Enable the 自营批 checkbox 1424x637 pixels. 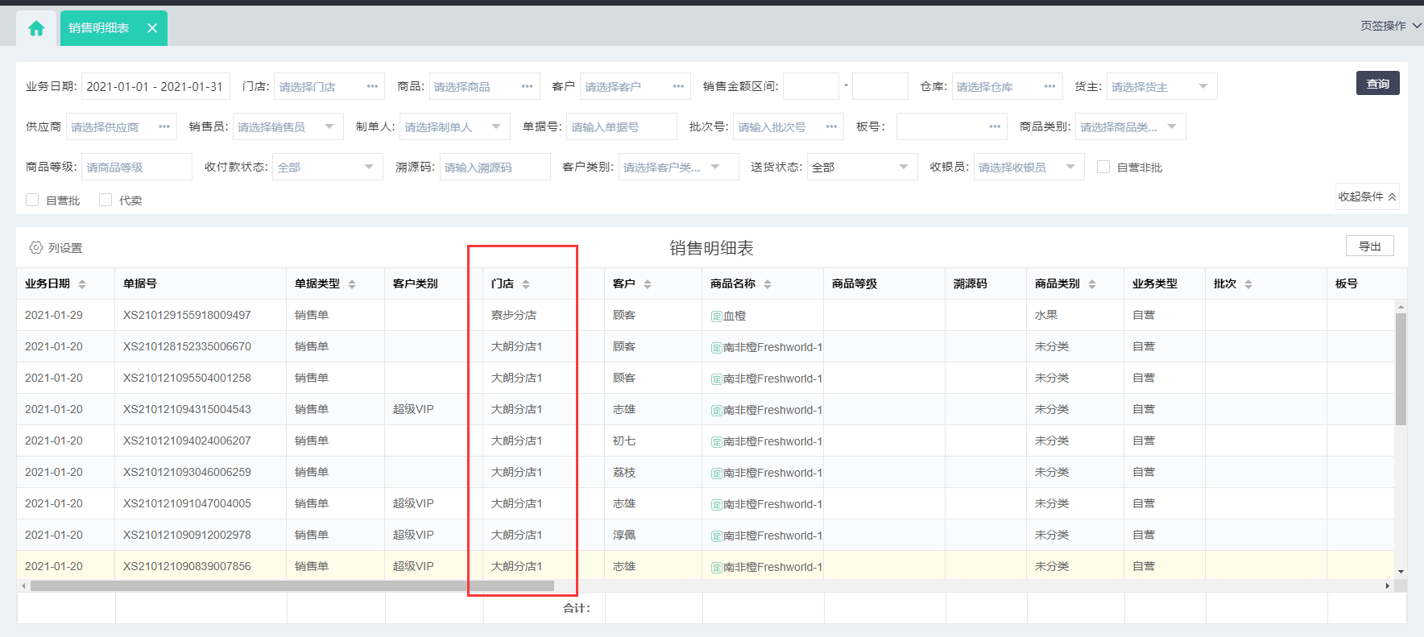tap(32, 200)
